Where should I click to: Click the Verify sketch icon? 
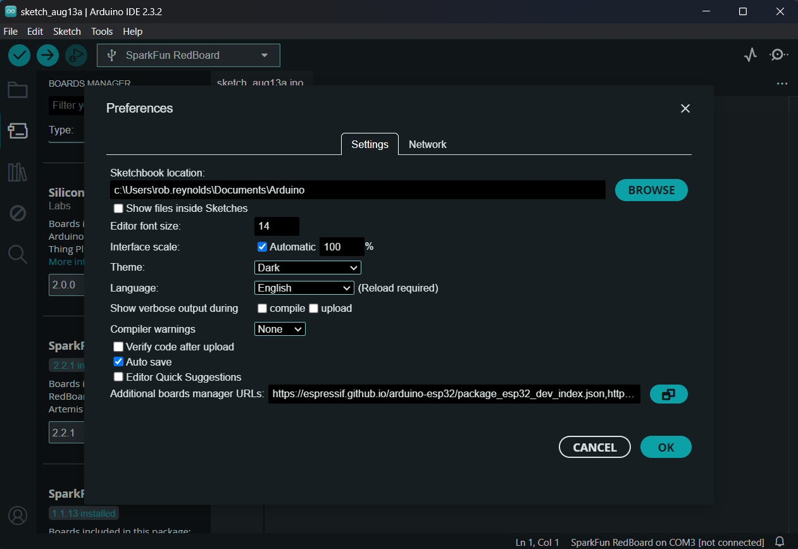point(18,55)
